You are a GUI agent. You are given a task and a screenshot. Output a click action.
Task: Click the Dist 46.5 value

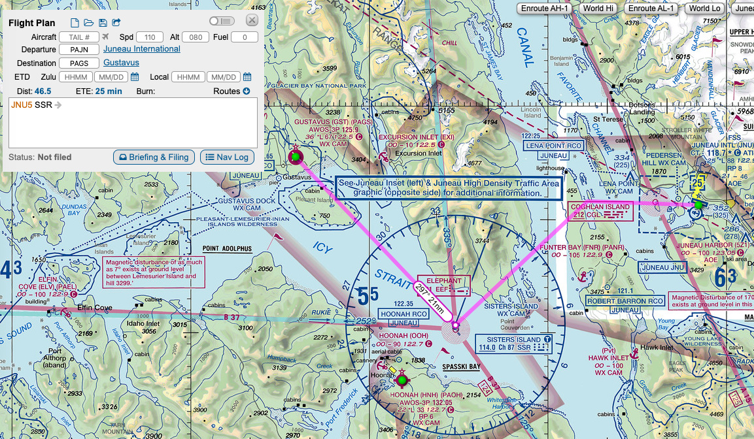[x=43, y=91]
